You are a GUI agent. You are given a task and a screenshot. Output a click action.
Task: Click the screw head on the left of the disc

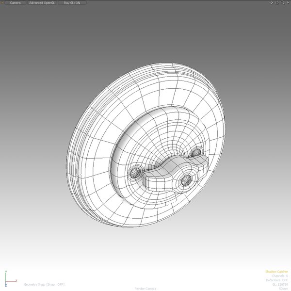[135, 172]
